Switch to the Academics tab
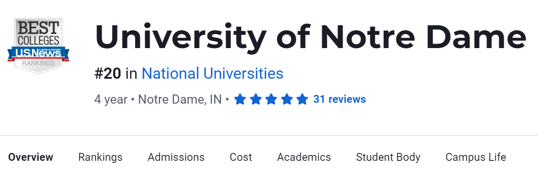The height and width of the screenshot is (172, 538). pos(304,157)
